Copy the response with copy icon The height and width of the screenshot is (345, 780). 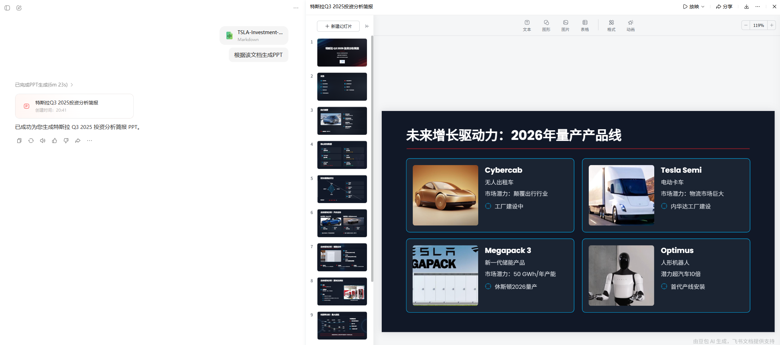pyautogui.click(x=19, y=141)
